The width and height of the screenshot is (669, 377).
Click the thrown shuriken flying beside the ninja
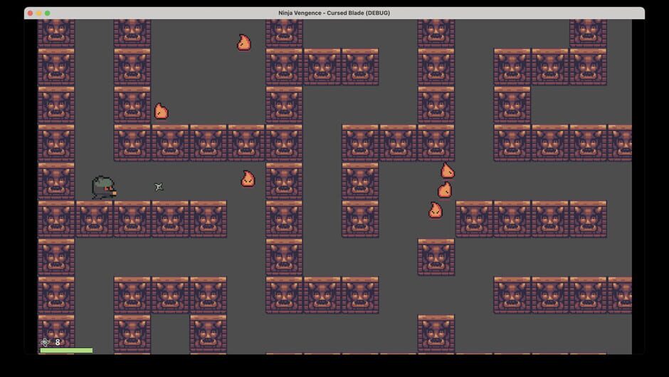(x=159, y=187)
